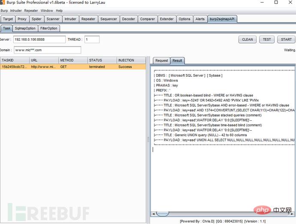The width and height of the screenshot is (296, 224).
Task: Open the Window menu
Action: [47, 11]
